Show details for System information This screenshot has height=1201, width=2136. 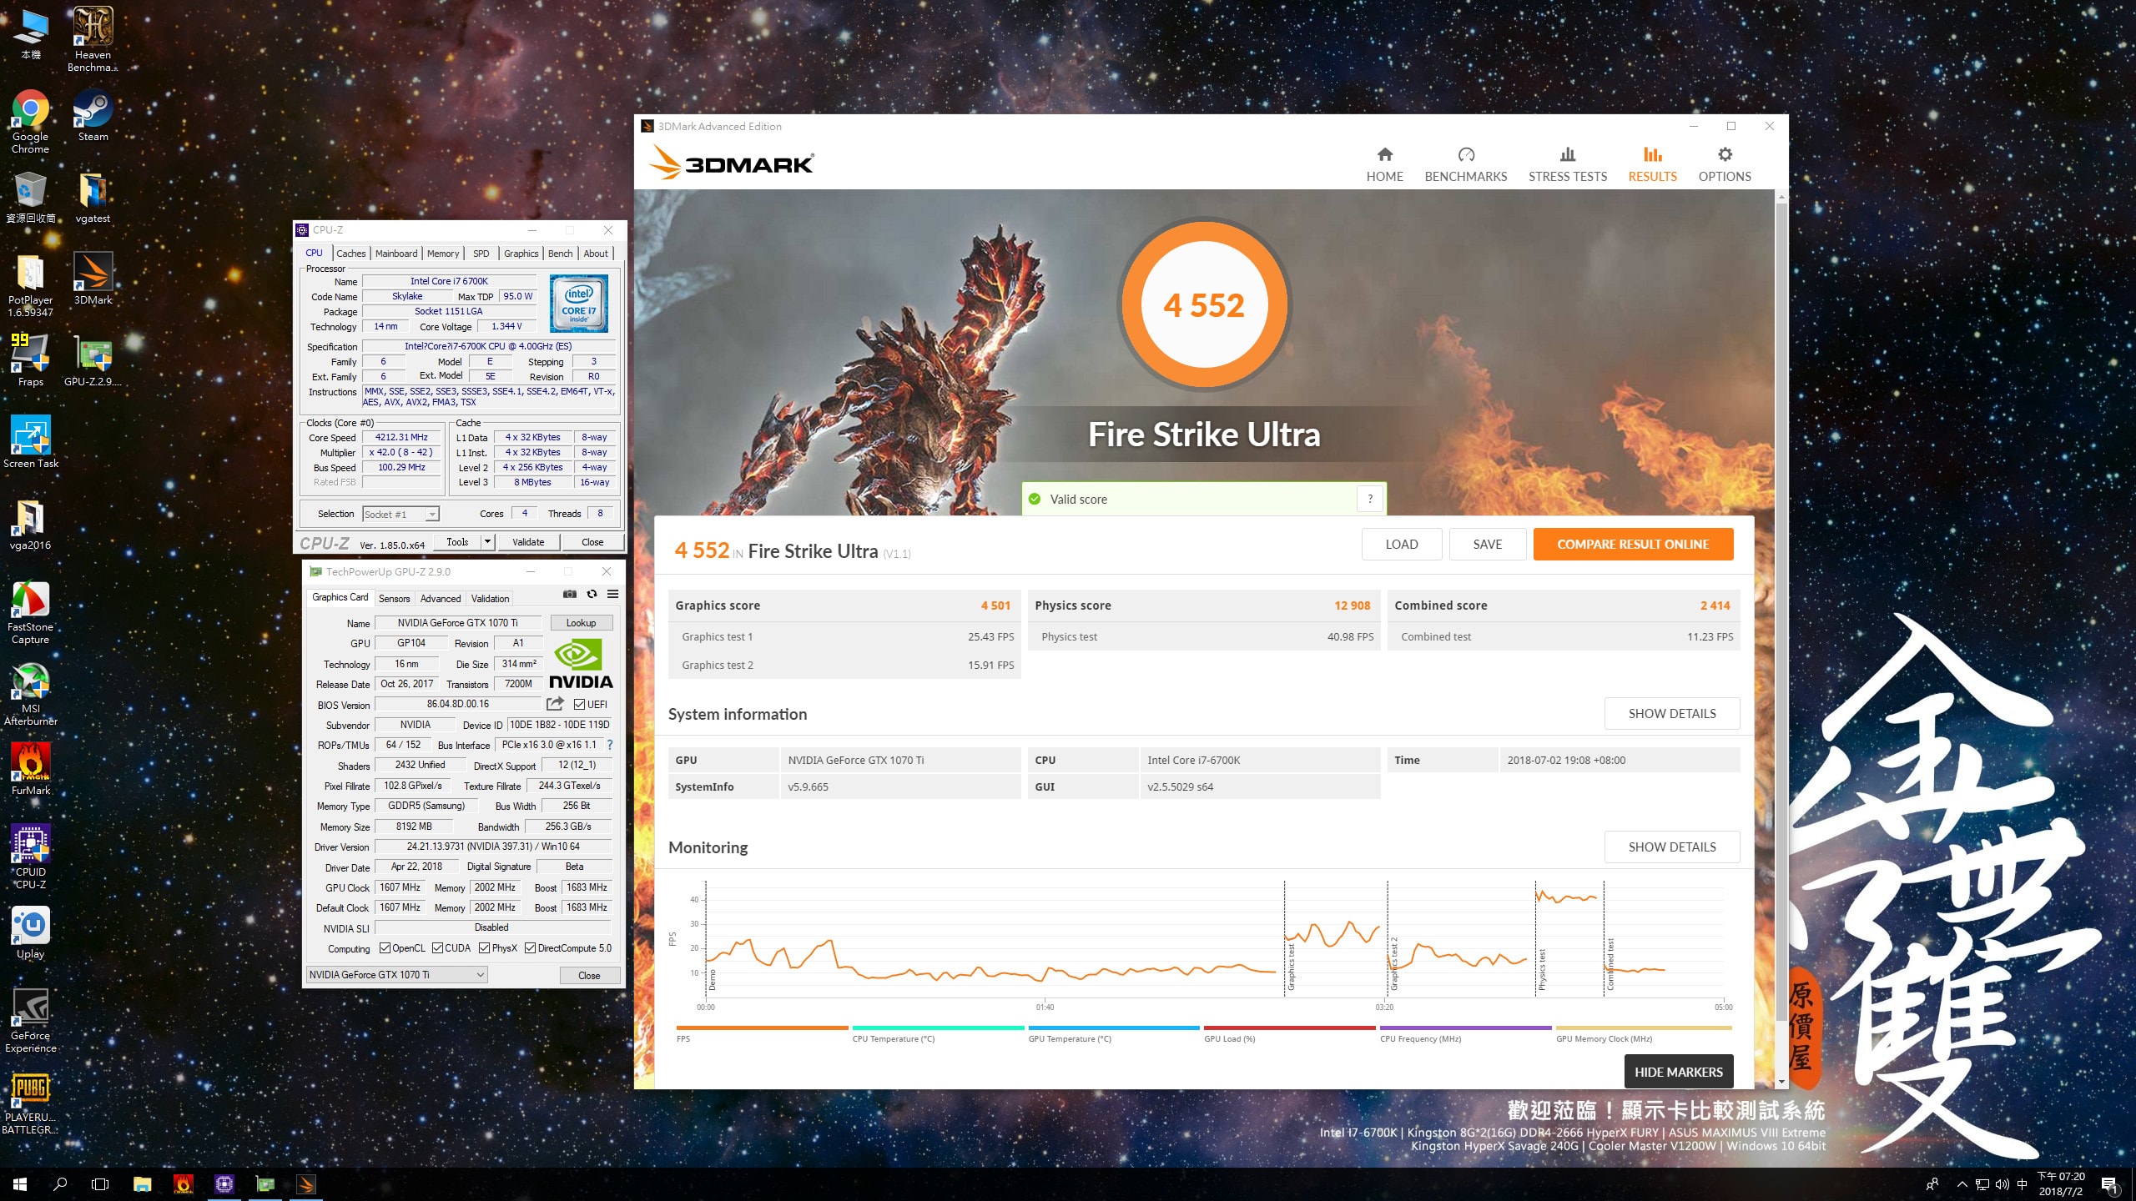coord(1672,714)
